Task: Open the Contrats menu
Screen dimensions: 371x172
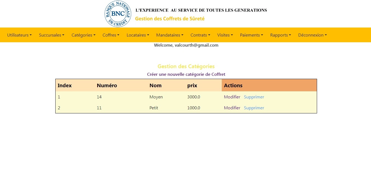Action: click(x=200, y=35)
